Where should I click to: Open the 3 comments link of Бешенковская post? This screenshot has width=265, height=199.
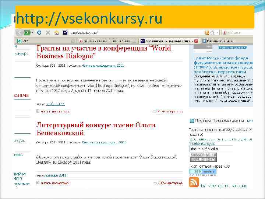(170, 183)
